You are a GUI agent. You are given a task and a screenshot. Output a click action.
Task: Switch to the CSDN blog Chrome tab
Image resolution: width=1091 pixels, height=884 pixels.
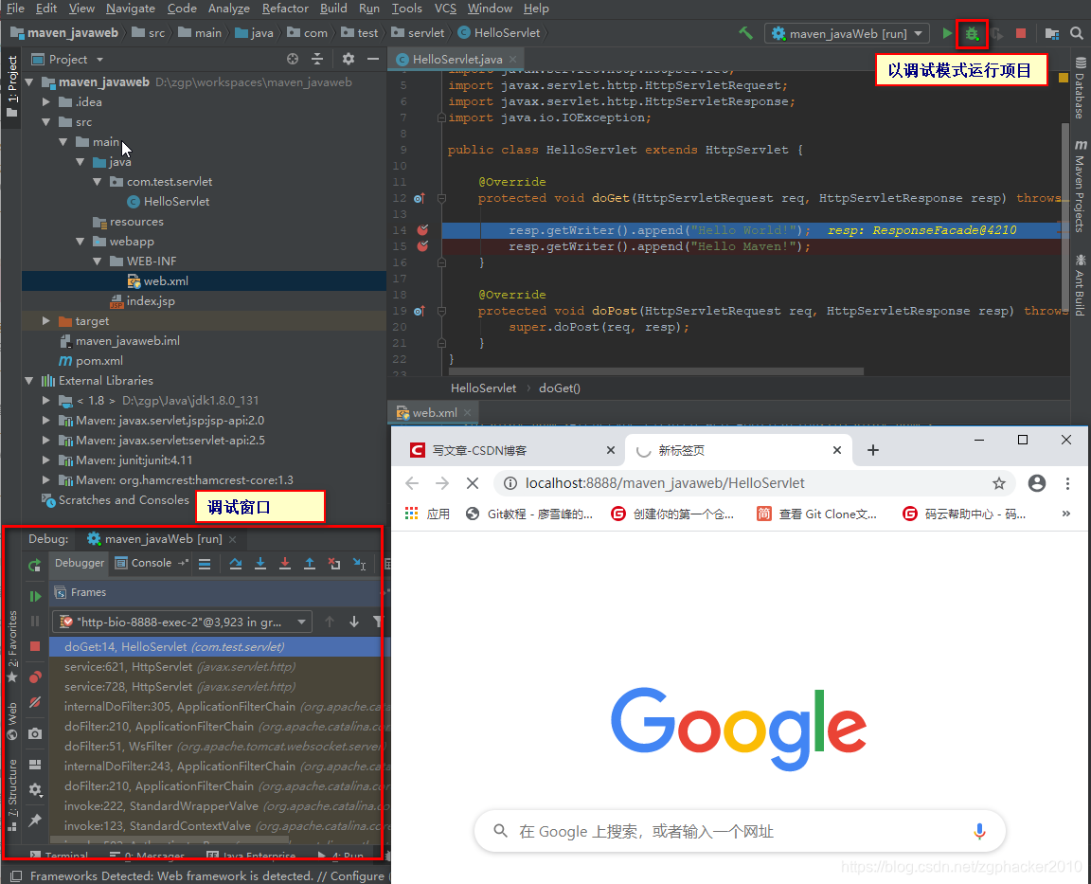tap(512, 450)
